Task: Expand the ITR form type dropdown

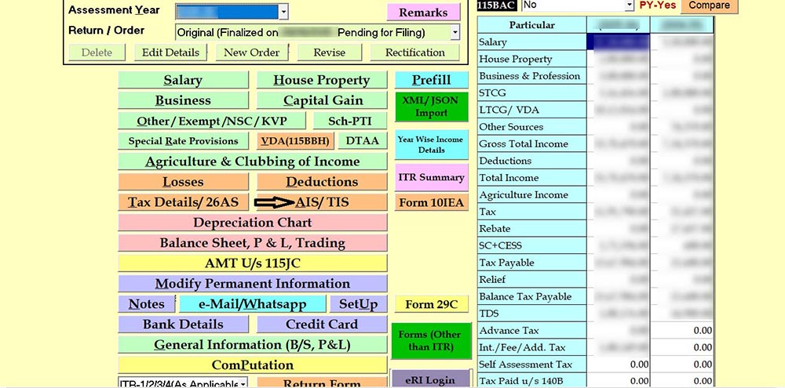Action: (243, 383)
